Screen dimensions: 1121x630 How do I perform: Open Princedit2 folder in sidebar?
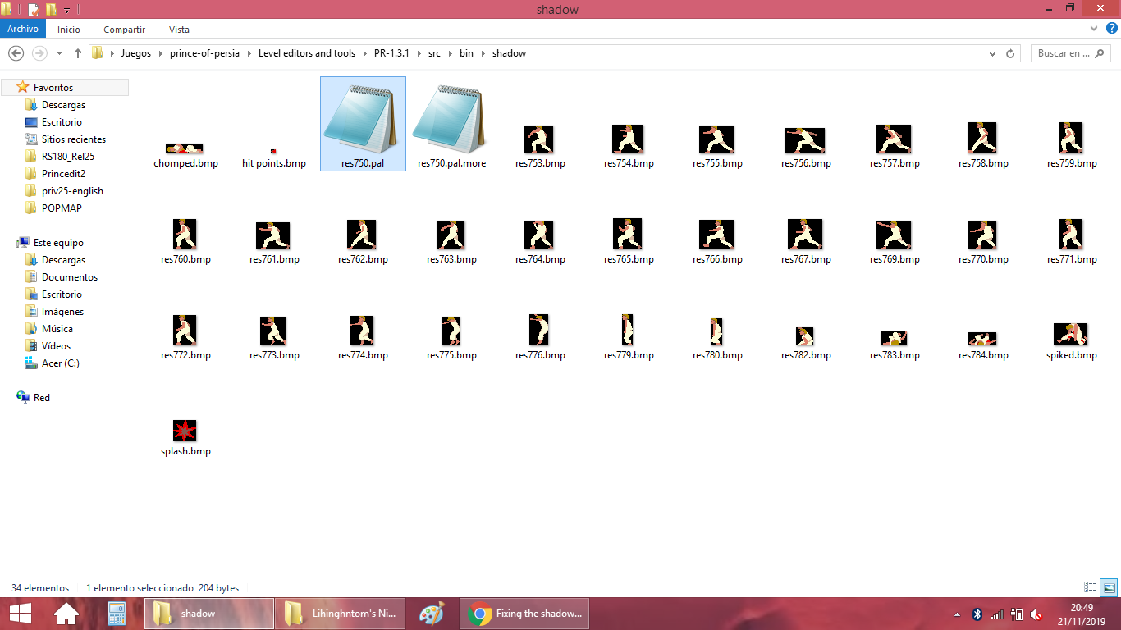63,174
